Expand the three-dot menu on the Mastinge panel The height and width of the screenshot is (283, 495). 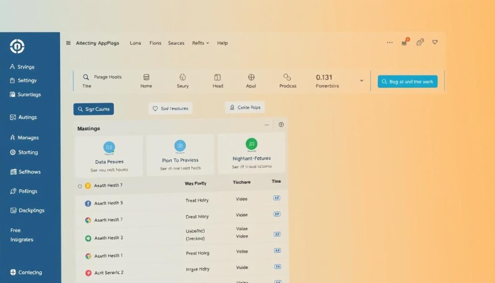pyautogui.click(x=266, y=125)
